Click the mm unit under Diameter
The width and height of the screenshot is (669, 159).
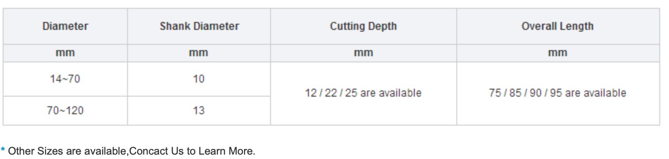65,54
